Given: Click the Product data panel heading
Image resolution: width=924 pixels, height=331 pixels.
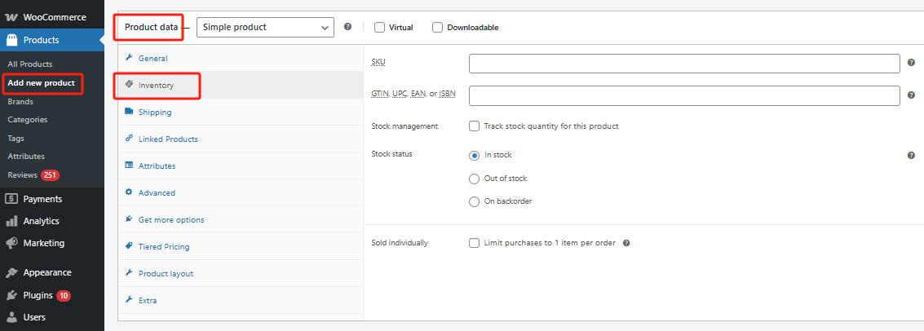Looking at the screenshot, I should click(x=152, y=27).
